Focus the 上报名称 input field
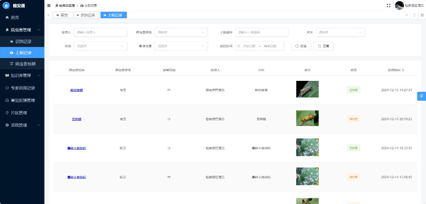This screenshot has width=426, height=204. [262, 32]
